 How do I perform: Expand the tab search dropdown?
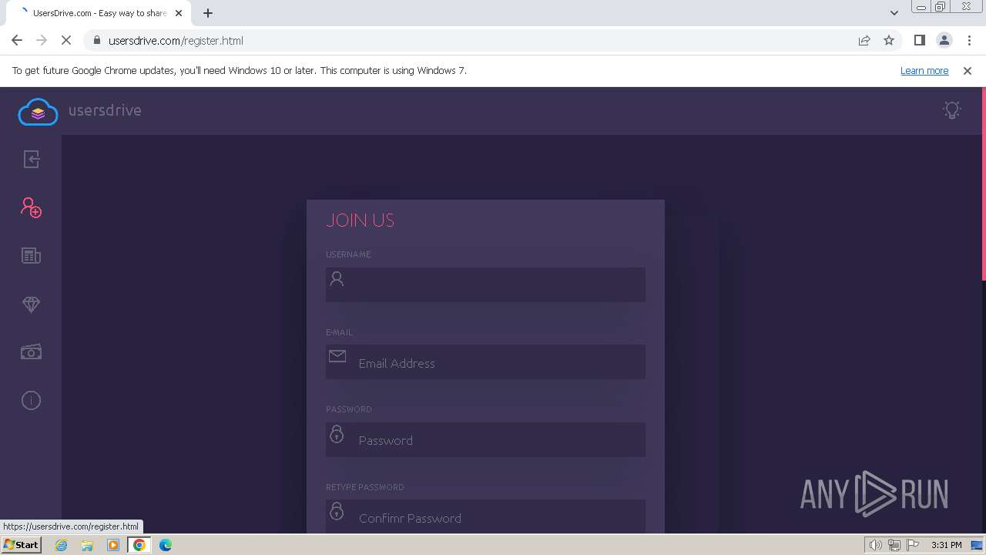tap(894, 13)
